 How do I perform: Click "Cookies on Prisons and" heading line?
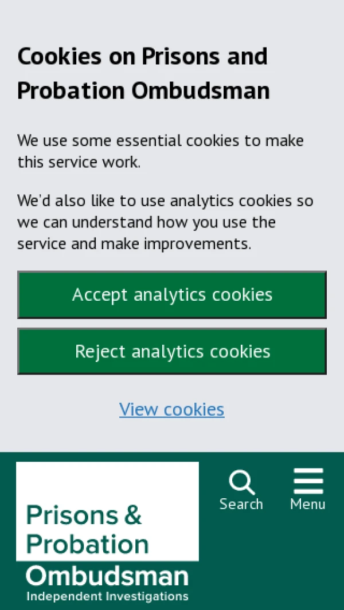(142, 56)
